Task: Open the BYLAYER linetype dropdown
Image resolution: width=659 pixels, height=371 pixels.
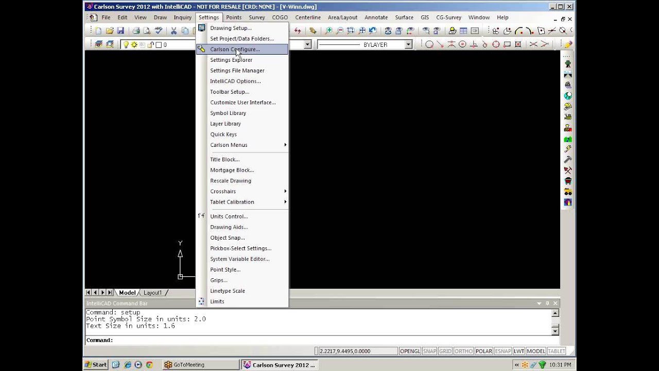Action: coord(408,45)
